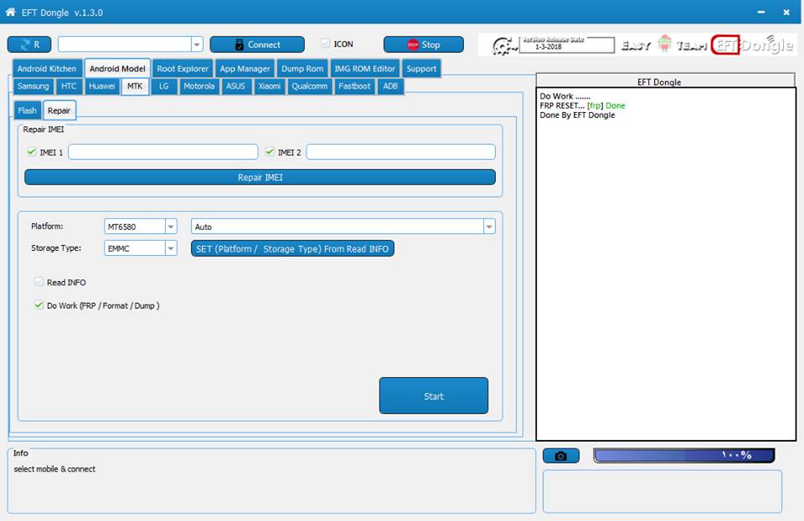Viewport: 804px width, 521px height.
Task: Select the Fastboot tab
Action: pos(354,86)
